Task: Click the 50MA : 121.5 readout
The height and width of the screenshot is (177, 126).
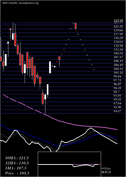Action: tap(17, 158)
